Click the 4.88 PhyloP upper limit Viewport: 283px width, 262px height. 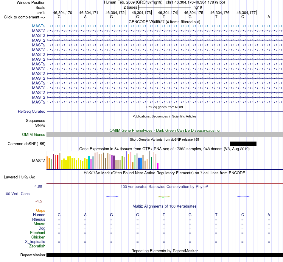point(38,186)
